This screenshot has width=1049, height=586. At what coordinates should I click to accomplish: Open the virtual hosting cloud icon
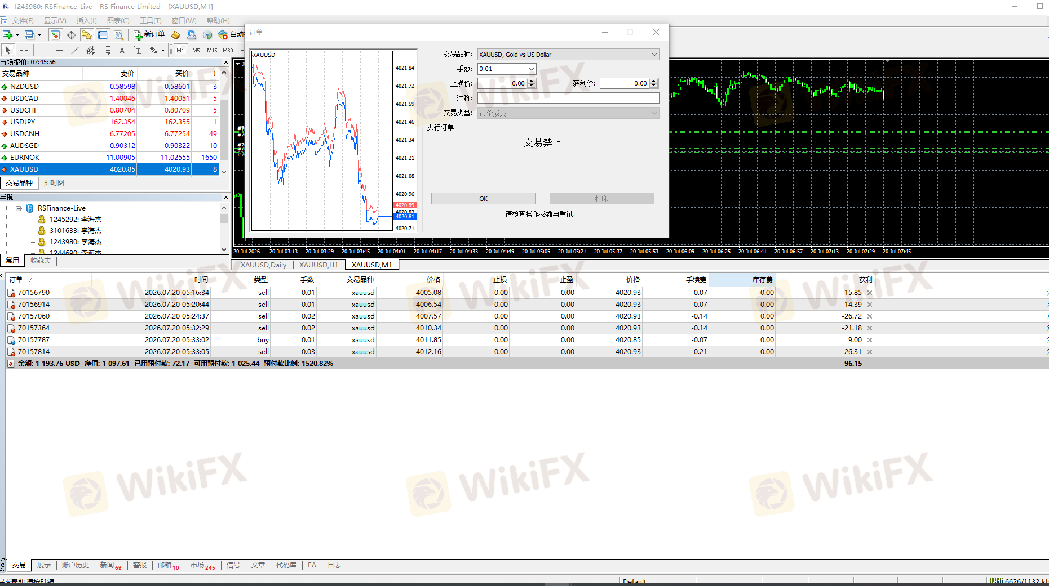pos(192,35)
